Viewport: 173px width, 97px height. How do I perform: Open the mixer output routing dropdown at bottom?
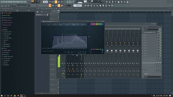click(152, 77)
